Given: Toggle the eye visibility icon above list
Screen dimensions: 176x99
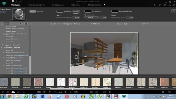Looking at the screenshot, I should coord(26,24).
